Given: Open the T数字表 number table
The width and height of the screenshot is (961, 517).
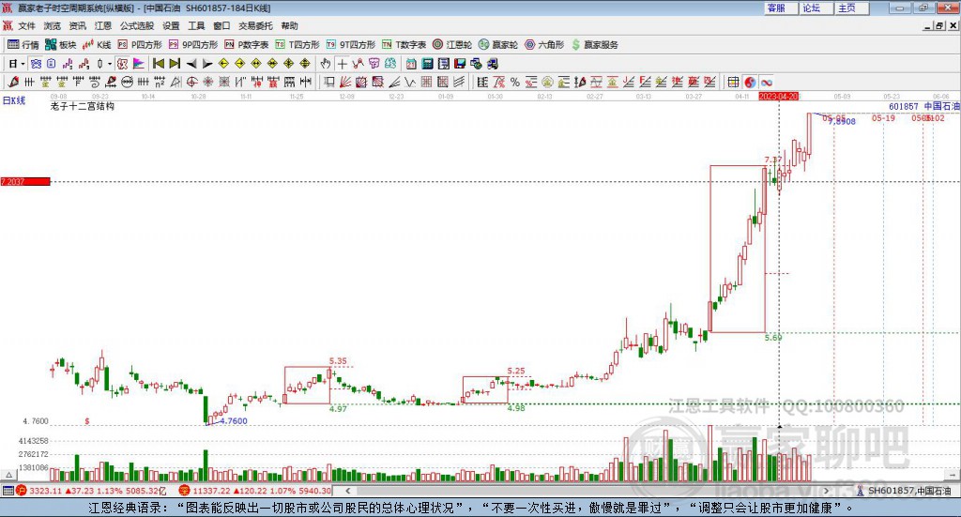Looking at the screenshot, I should (x=404, y=45).
